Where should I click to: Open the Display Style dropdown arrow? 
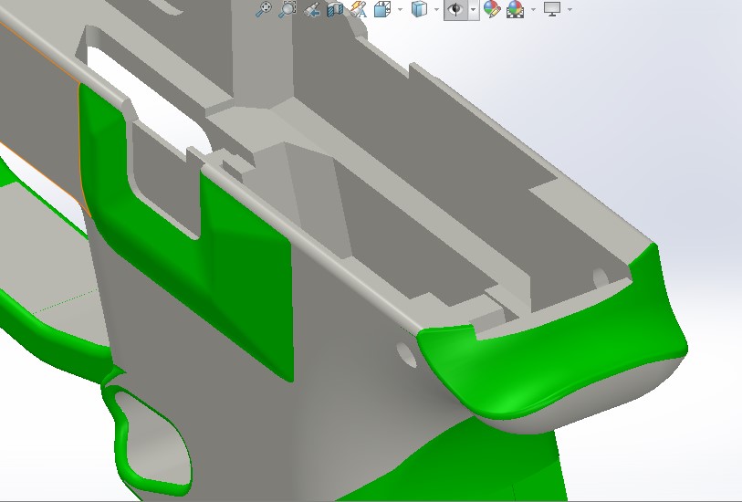pyautogui.click(x=435, y=9)
